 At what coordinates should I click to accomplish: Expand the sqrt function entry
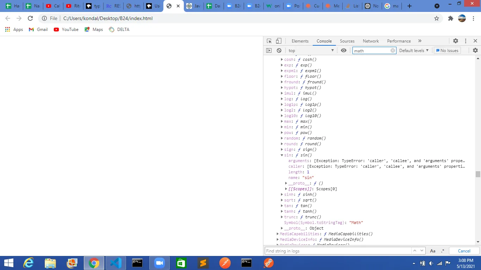pos(282,200)
